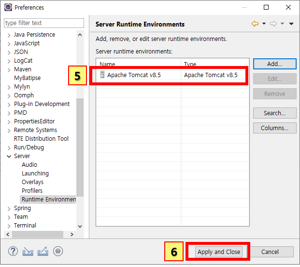
Task: Expand the Team node
Action: click(x=9, y=217)
